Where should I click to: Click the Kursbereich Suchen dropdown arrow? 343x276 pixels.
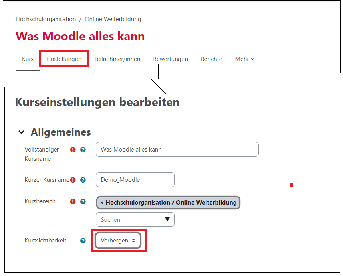(x=167, y=219)
